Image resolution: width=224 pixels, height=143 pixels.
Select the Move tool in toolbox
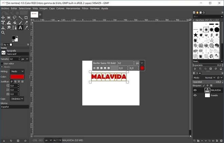[3, 18]
